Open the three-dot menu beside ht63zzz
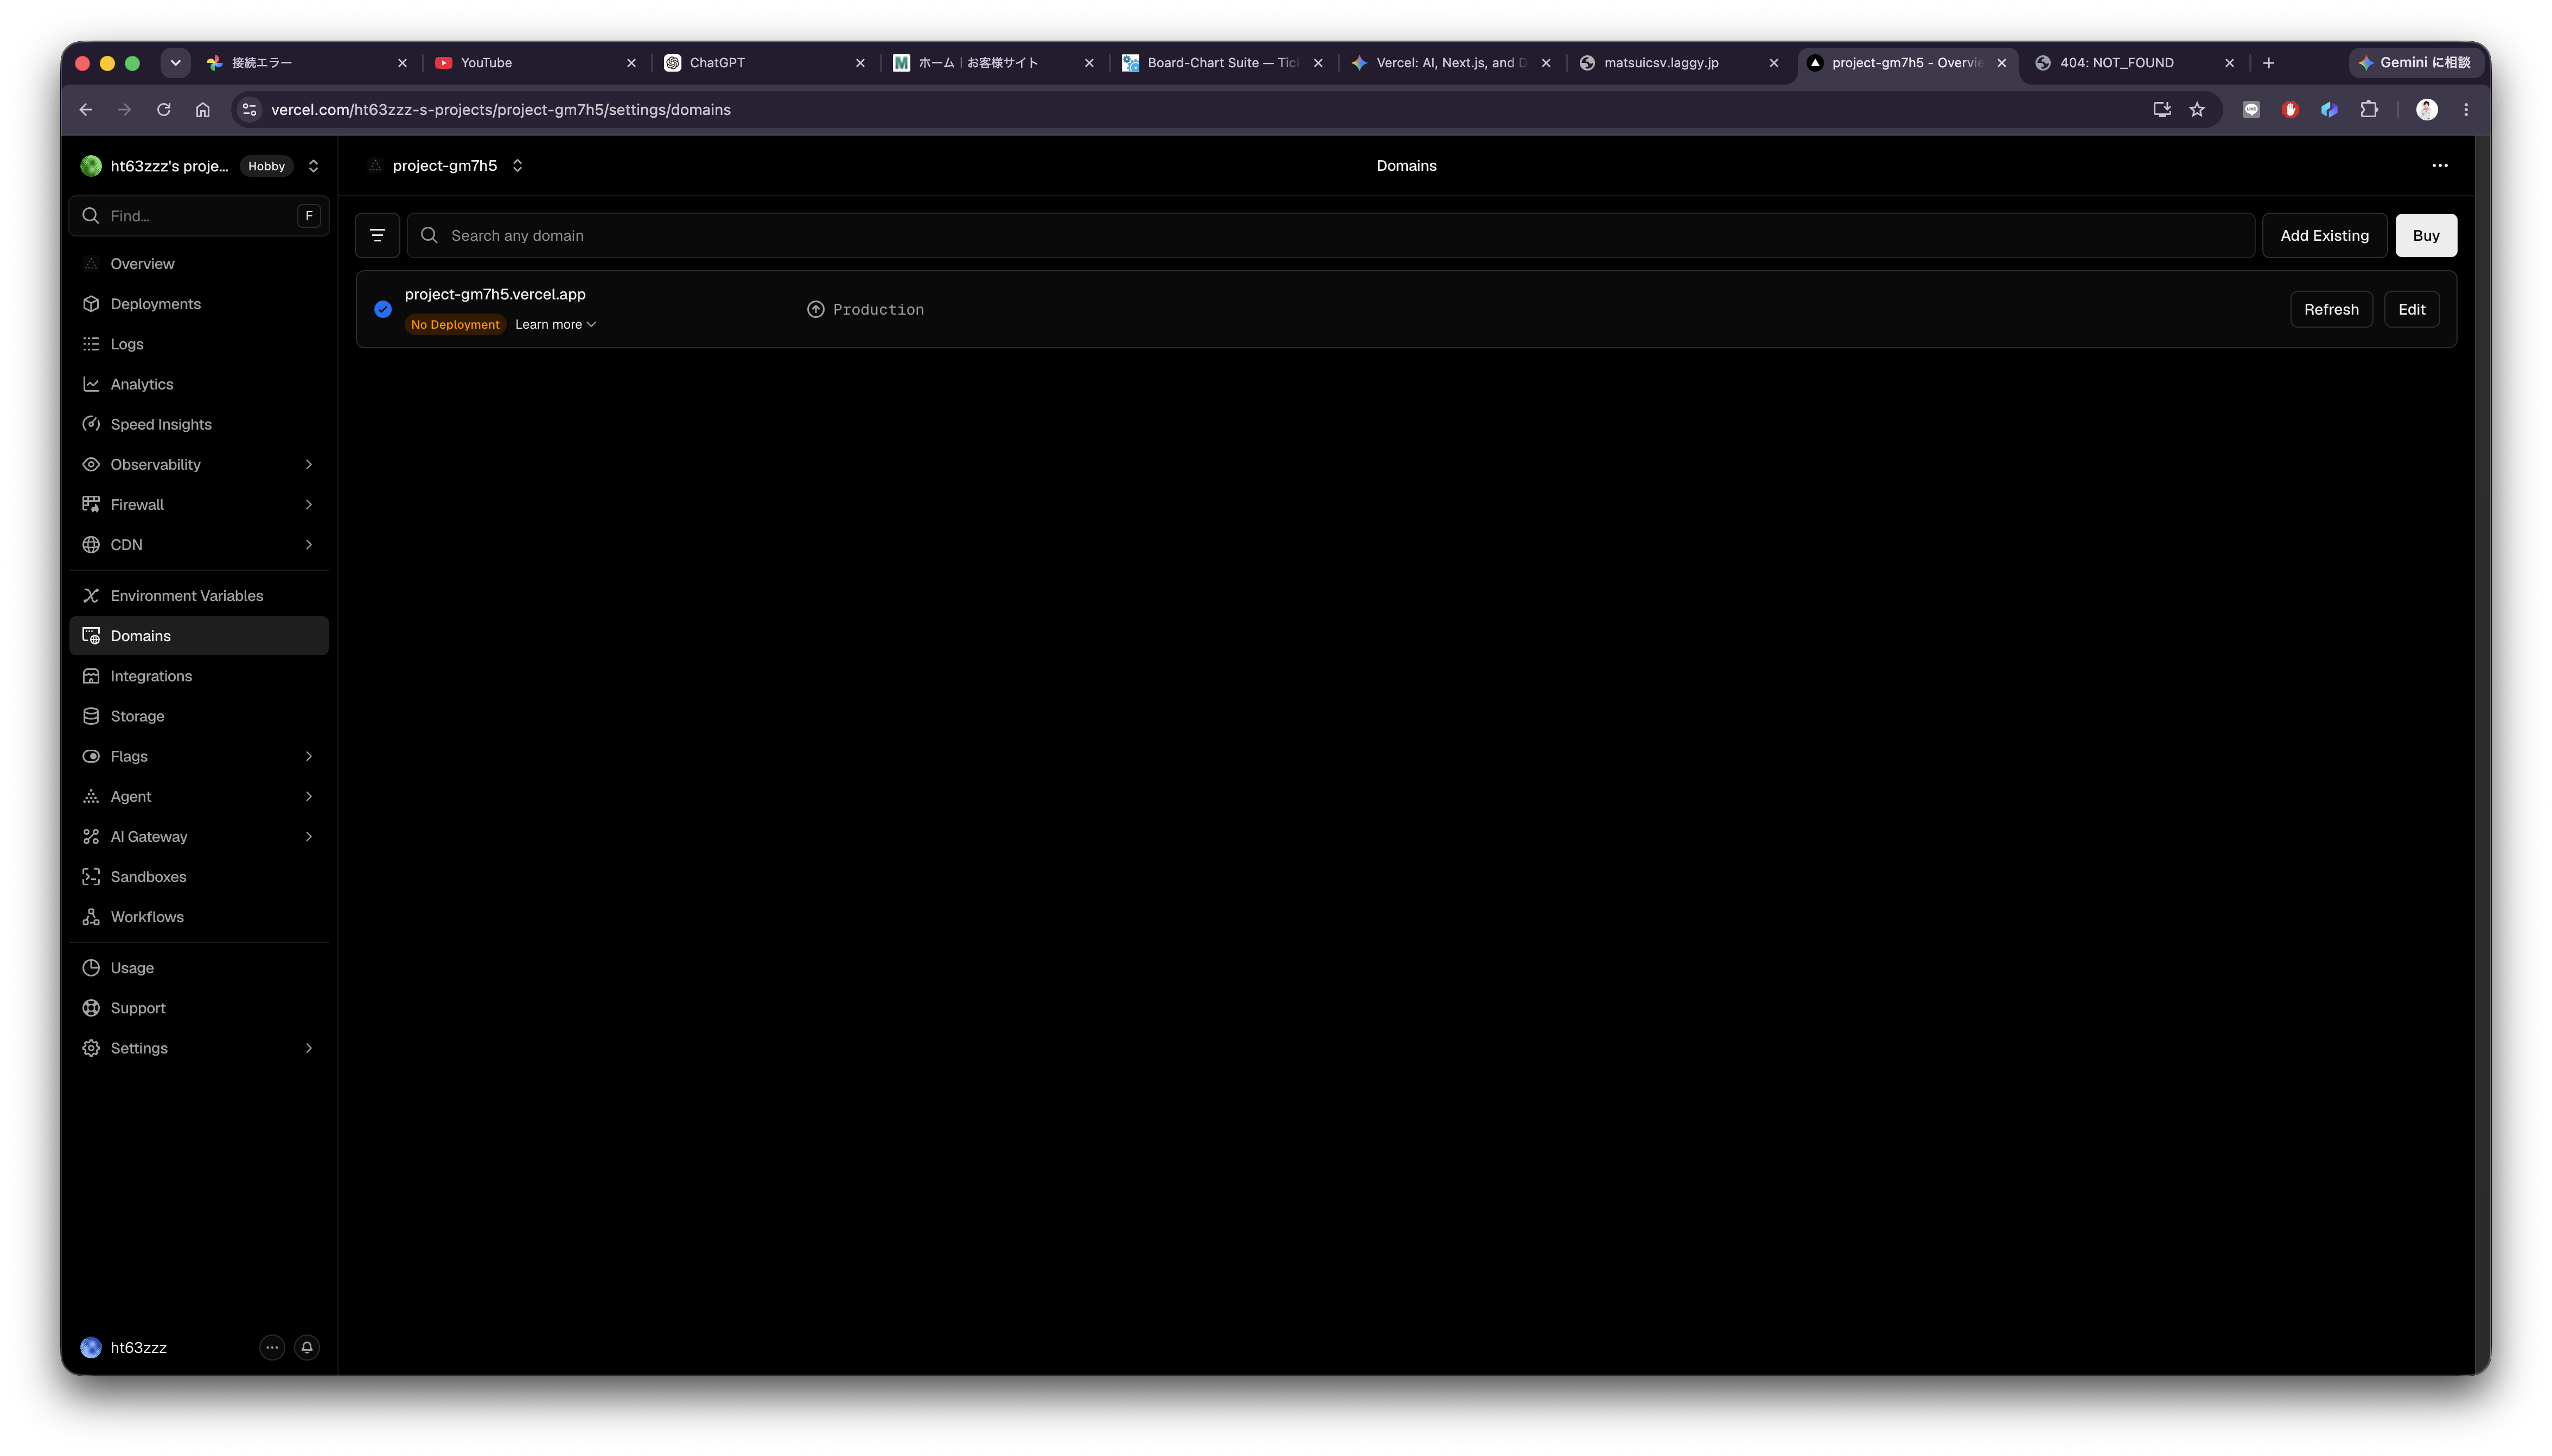Viewport: 2552px width, 1456px height. [272, 1347]
